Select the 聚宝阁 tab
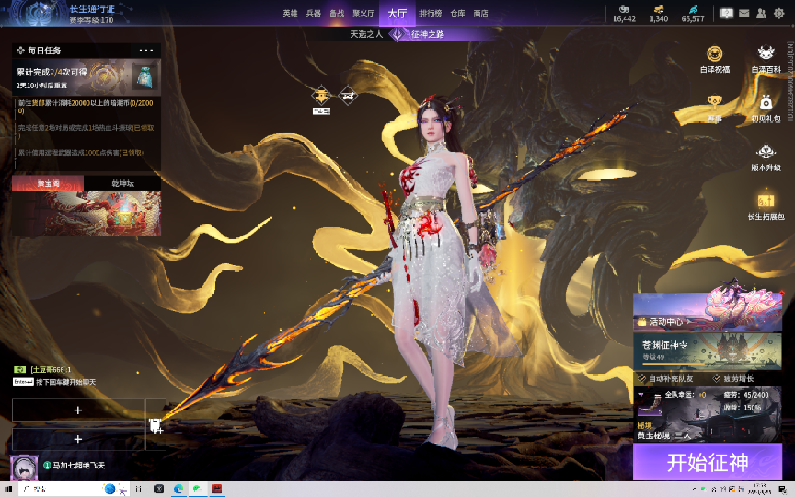795x497 pixels. (x=48, y=183)
